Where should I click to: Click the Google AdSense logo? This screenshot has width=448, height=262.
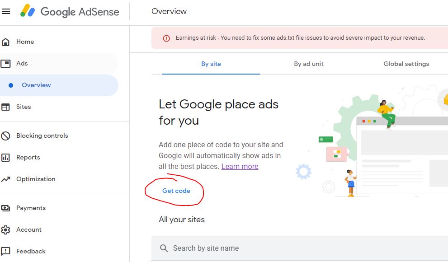coord(70,12)
